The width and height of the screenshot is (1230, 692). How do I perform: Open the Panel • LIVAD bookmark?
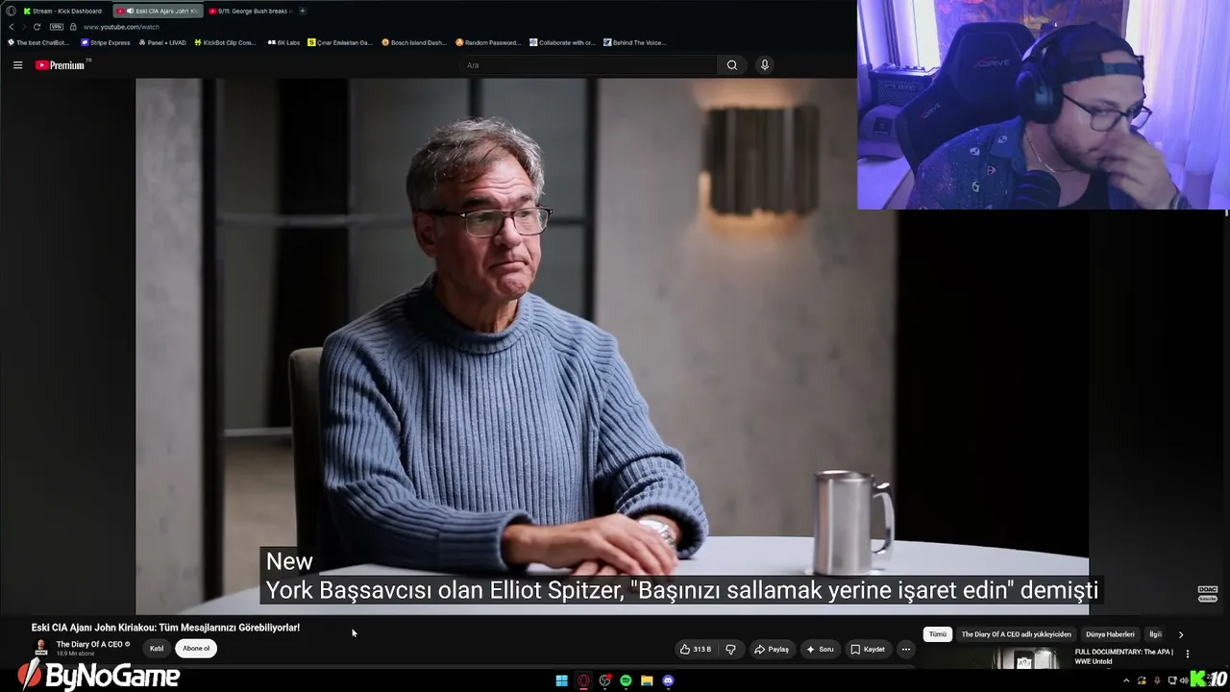point(162,42)
